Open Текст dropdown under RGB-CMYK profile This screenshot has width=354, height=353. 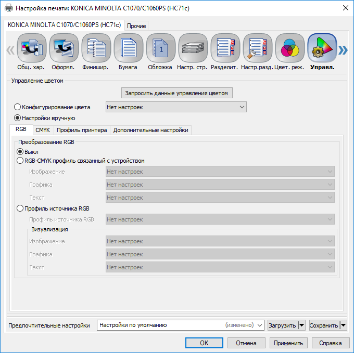click(x=220, y=198)
